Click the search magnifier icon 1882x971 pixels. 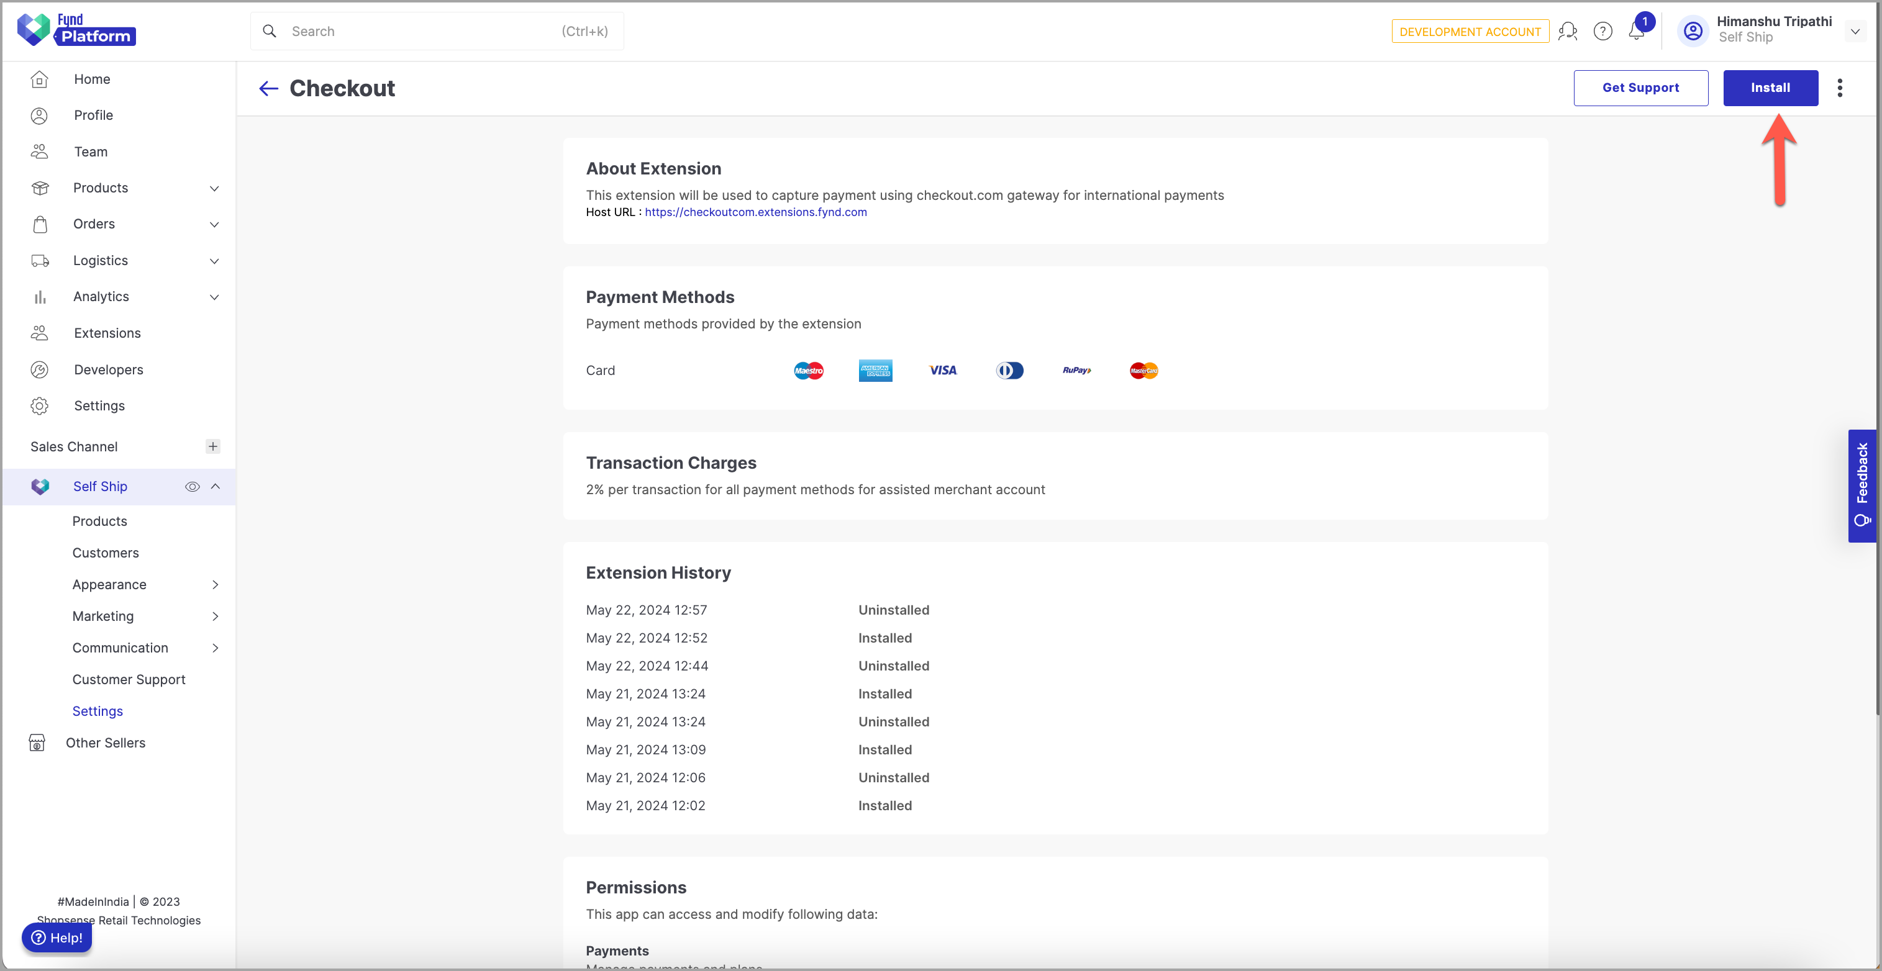[270, 32]
